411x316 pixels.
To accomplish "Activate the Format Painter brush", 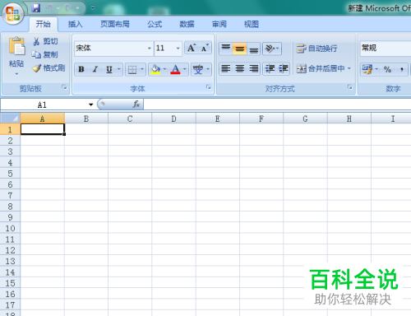I will tap(37, 67).
